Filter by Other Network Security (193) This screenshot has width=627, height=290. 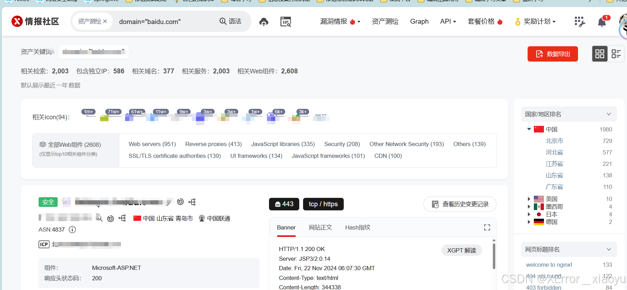pyautogui.click(x=407, y=144)
